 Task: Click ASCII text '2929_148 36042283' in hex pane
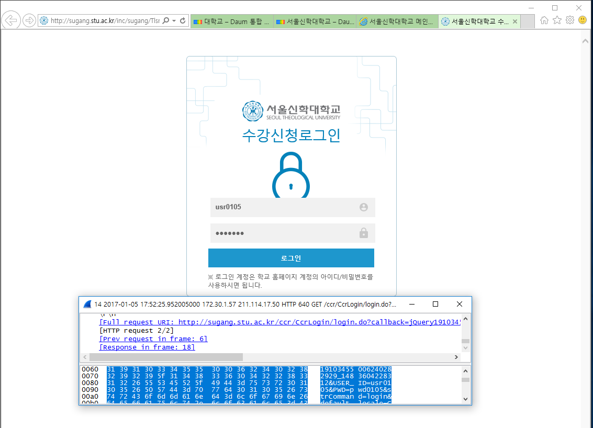tap(356, 376)
